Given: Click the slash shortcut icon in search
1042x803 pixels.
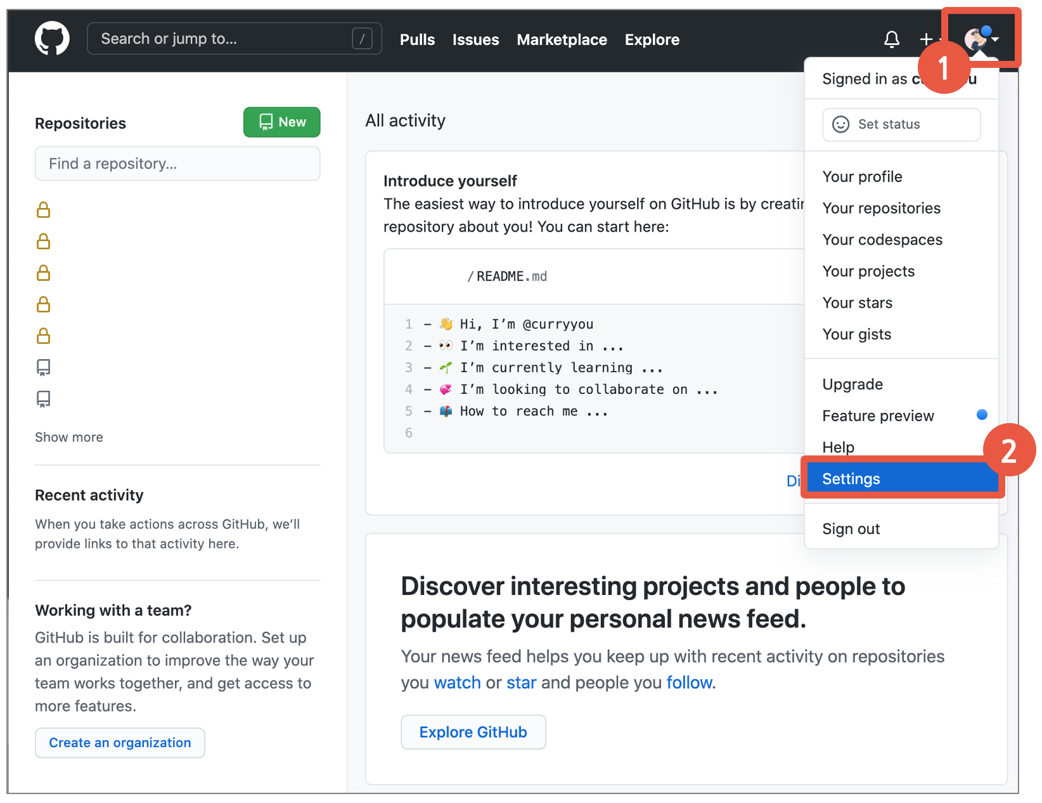Looking at the screenshot, I should coord(362,39).
